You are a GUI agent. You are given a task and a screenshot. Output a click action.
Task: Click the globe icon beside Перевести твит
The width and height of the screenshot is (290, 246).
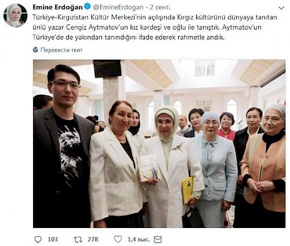(35, 50)
